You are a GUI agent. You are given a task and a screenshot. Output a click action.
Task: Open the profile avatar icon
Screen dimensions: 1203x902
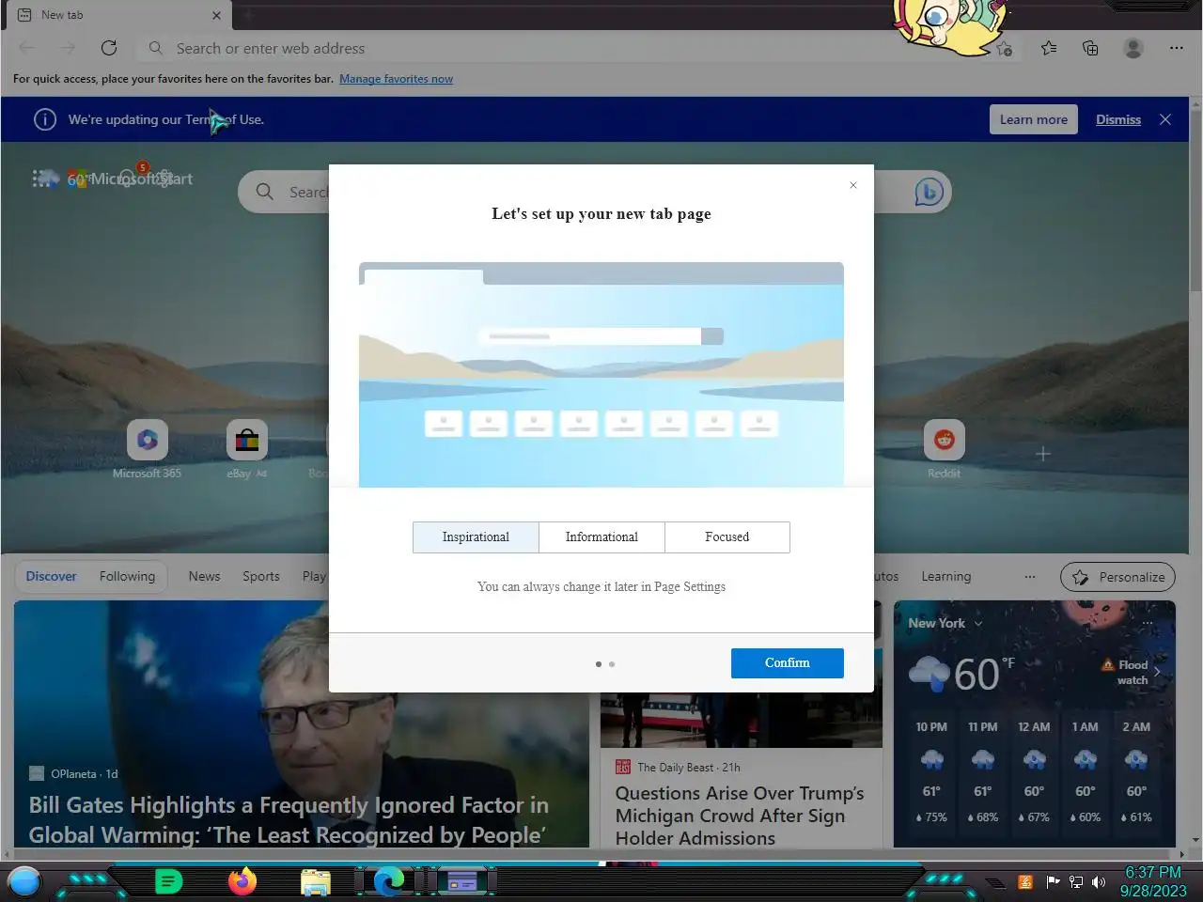click(x=1133, y=48)
